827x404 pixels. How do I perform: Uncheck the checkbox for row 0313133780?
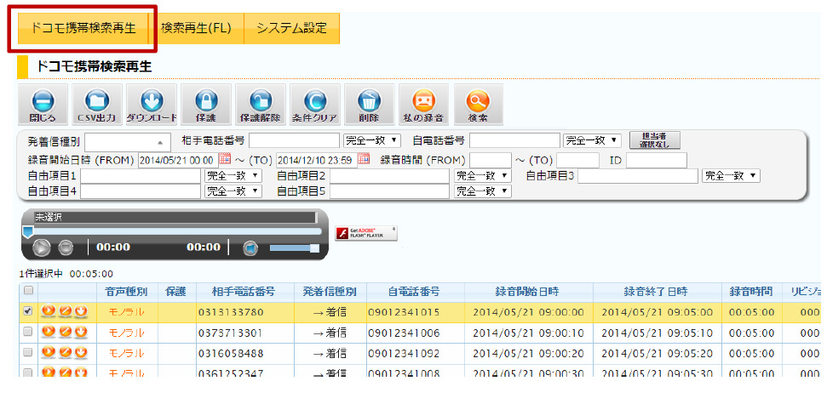[x=28, y=311]
